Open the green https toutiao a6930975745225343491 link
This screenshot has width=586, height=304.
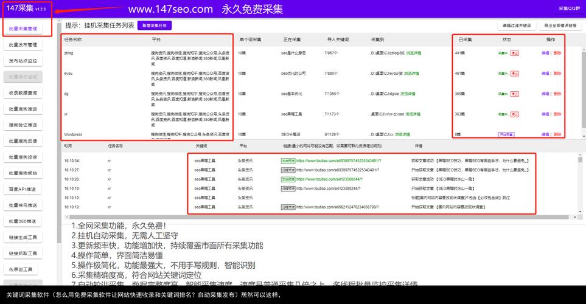(x=338, y=161)
